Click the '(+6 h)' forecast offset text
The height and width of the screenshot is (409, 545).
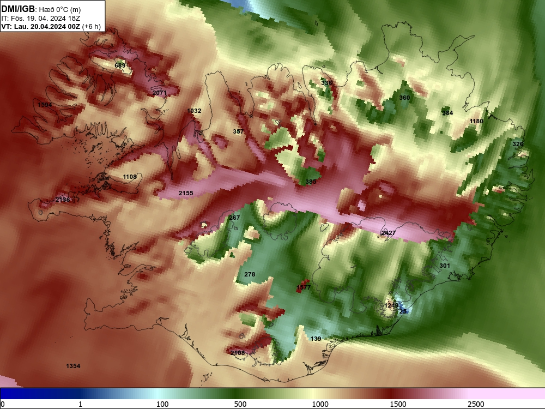tap(92, 26)
